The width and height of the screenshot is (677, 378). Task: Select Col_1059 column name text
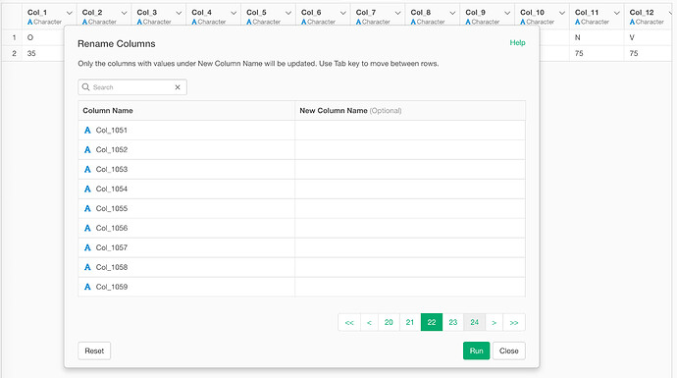[x=112, y=287]
